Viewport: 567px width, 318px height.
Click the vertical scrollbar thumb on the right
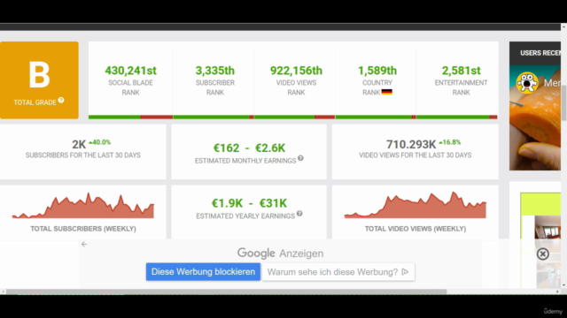coord(563,102)
